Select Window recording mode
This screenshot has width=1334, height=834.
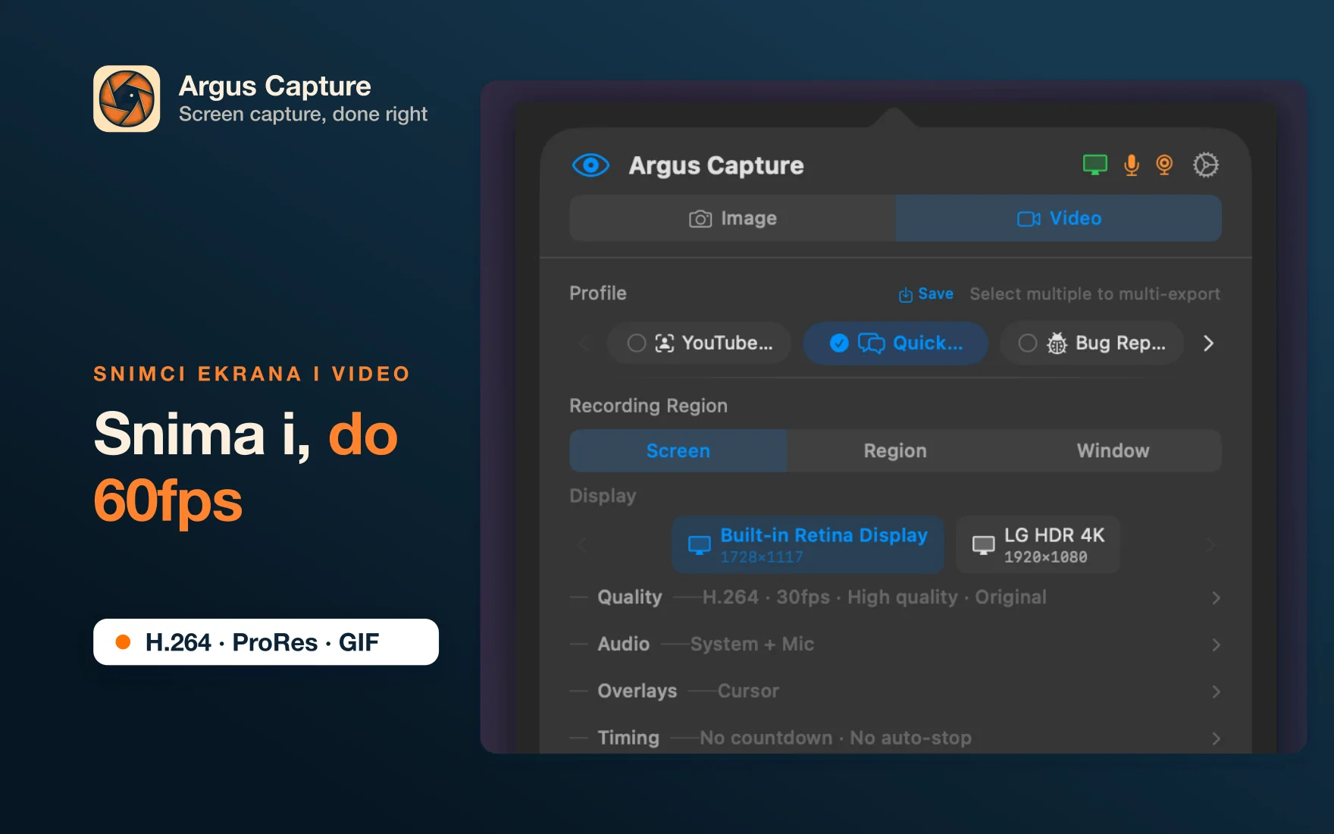click(x=1113, y=451)
